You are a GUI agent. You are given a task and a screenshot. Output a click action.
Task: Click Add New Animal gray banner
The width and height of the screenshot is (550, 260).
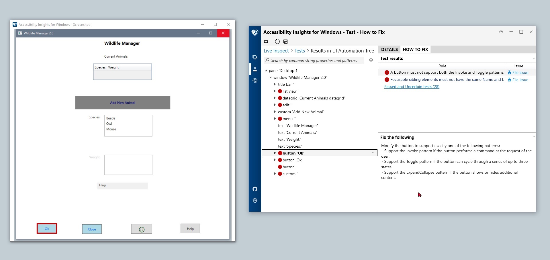pos(123,103)
